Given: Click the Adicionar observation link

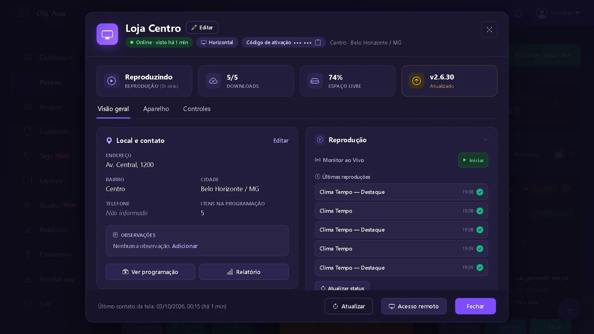Looking at the screenshot, I should point(185,246).
